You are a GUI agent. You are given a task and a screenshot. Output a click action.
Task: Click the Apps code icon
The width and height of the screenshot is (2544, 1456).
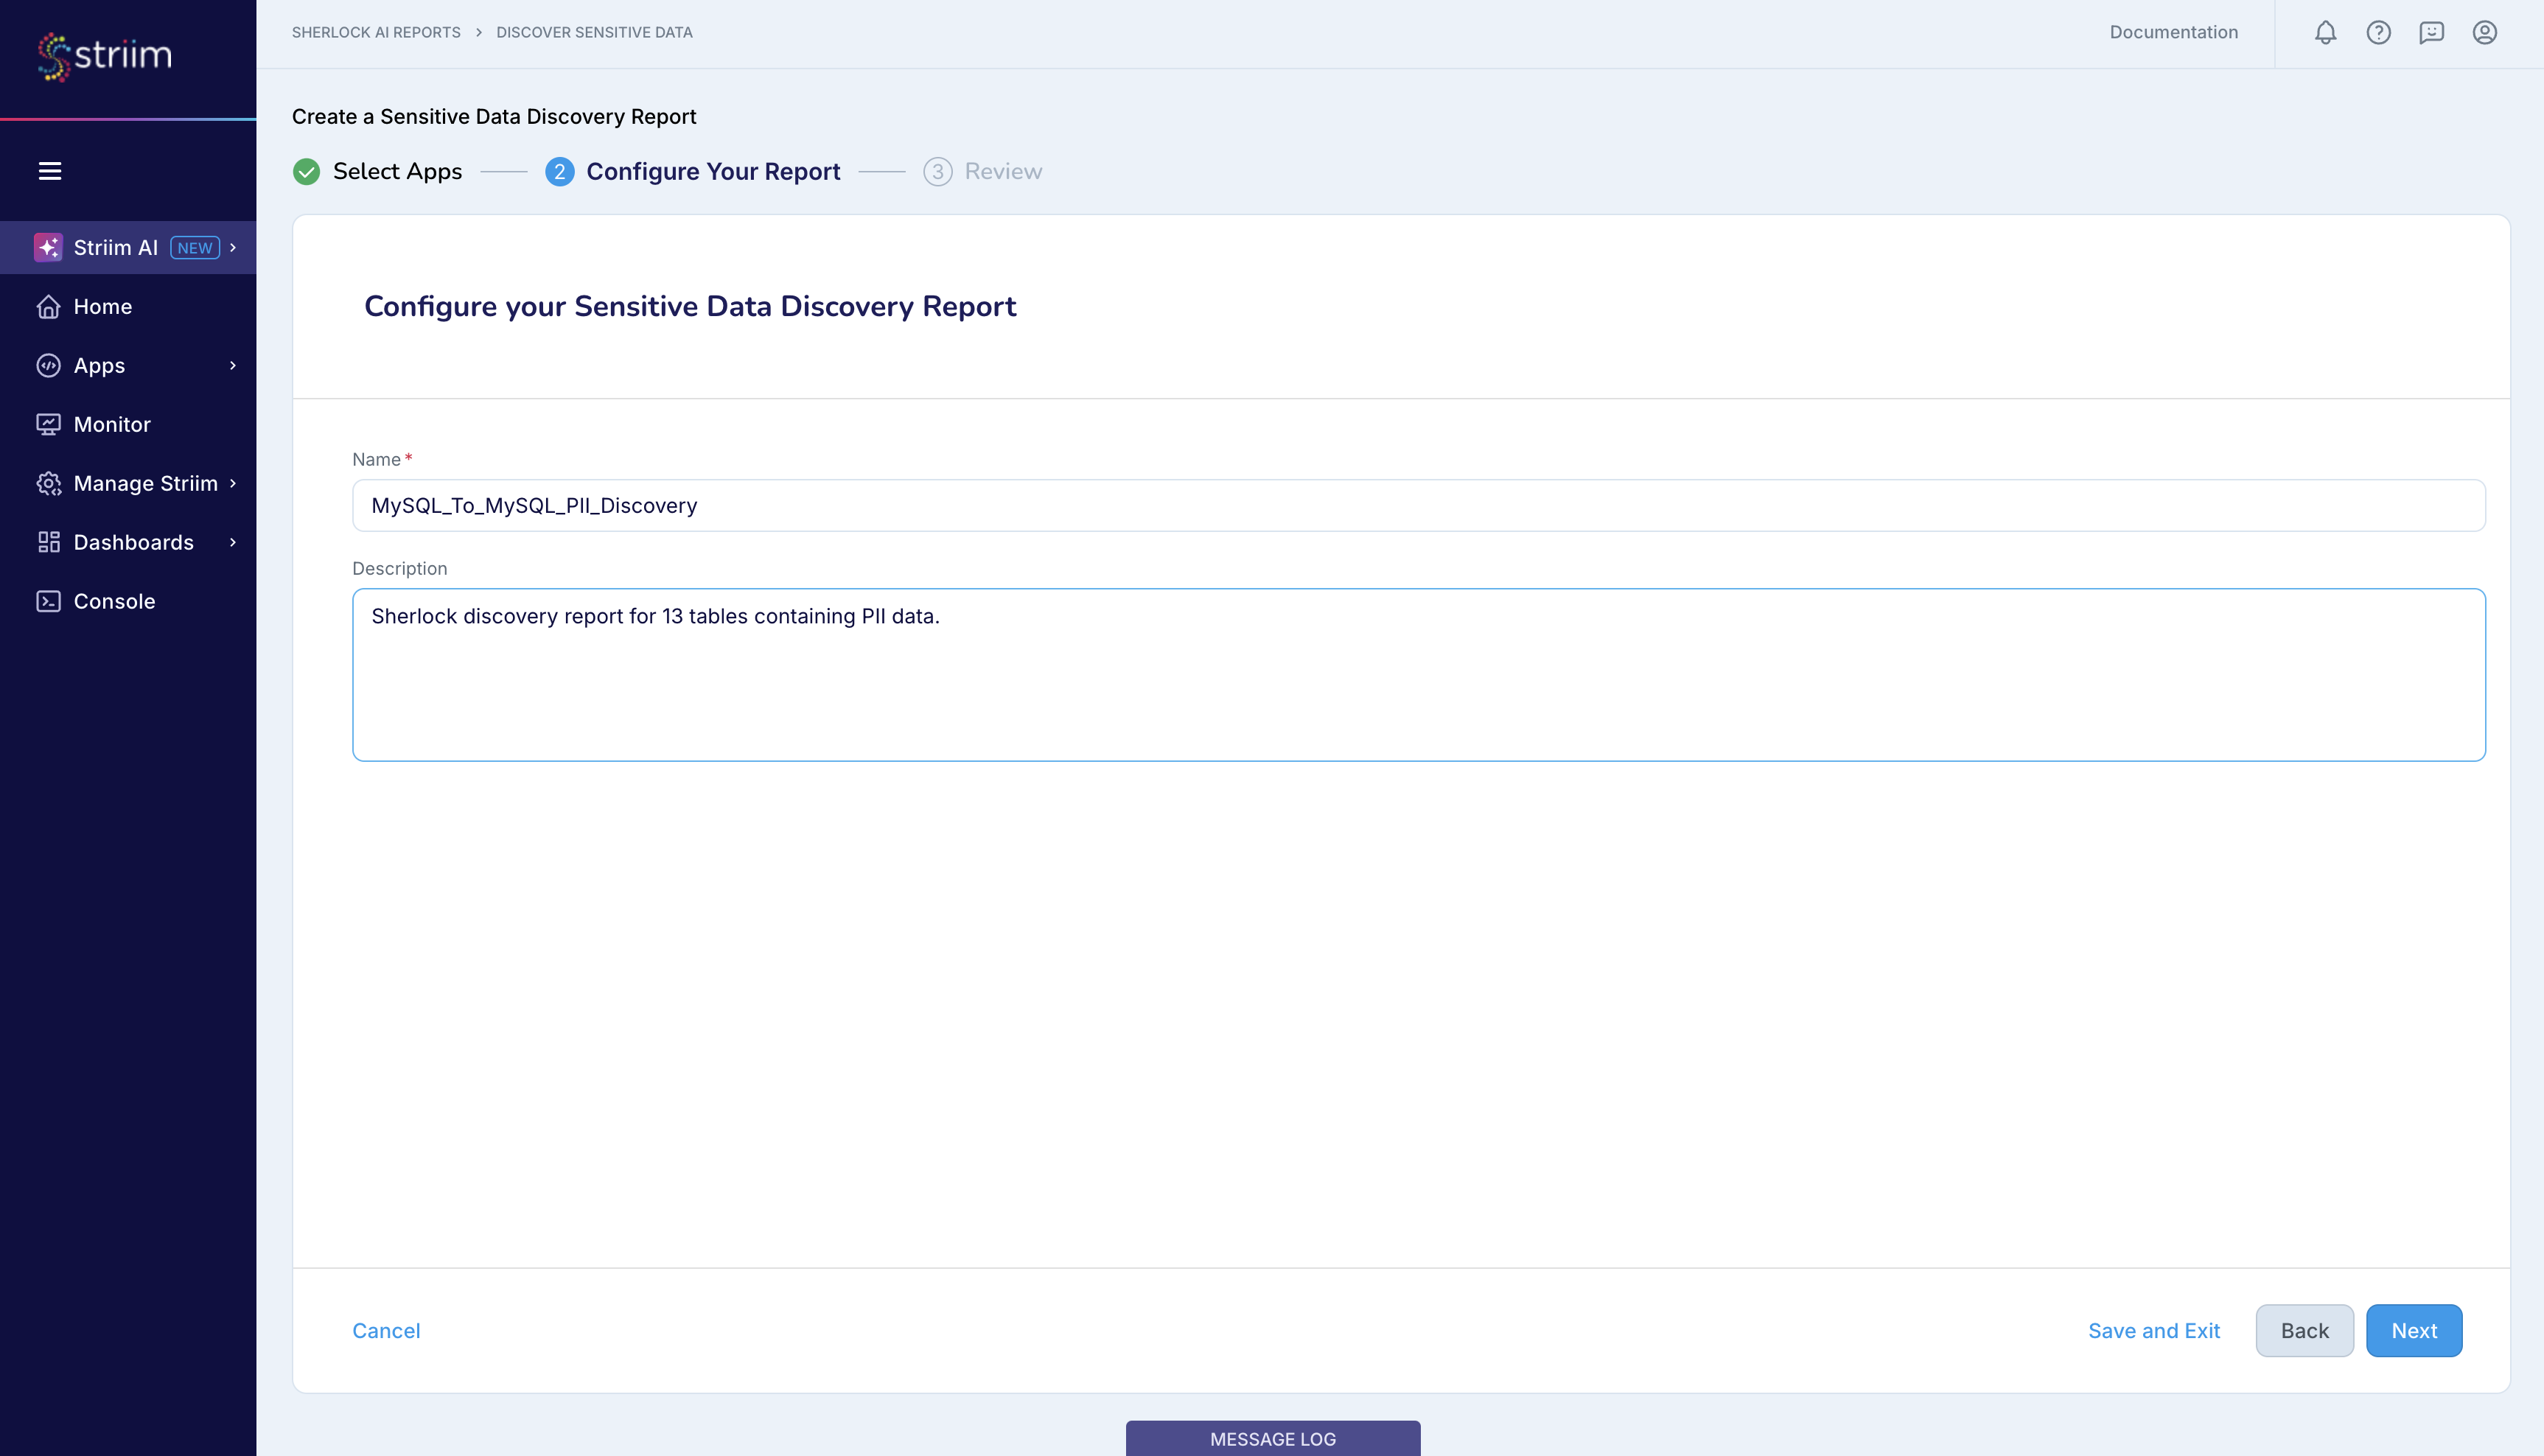point(50,365)
